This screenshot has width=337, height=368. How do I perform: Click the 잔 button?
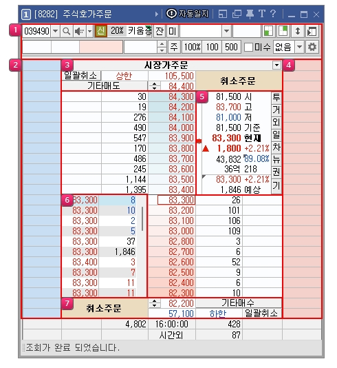(x=160, y=31)
